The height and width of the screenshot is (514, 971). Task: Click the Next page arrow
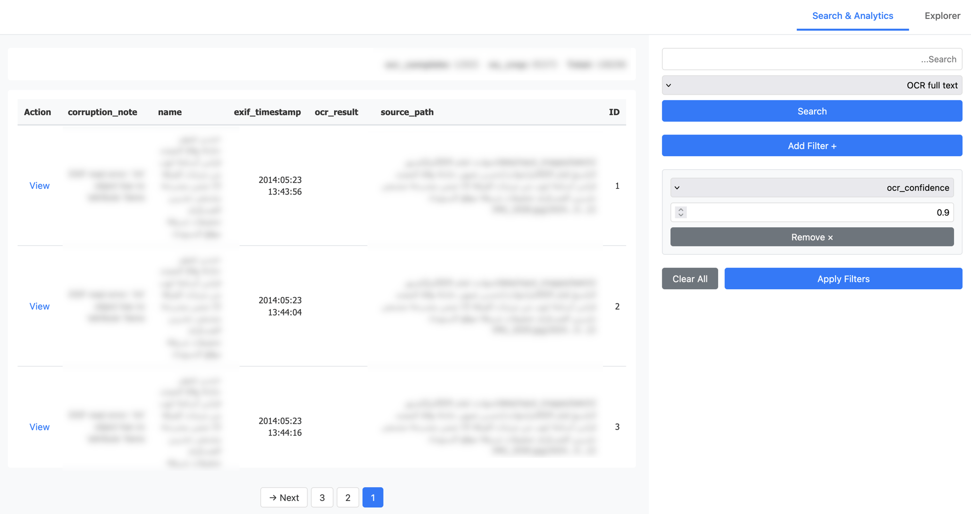click(x=284, y=497)
